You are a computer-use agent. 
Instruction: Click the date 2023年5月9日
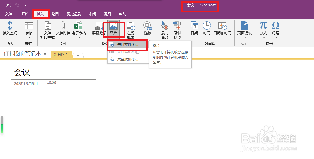(26, 84)
